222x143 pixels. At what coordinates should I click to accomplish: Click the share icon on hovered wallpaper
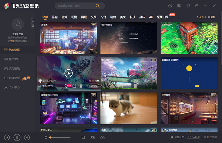coord(74,86)
